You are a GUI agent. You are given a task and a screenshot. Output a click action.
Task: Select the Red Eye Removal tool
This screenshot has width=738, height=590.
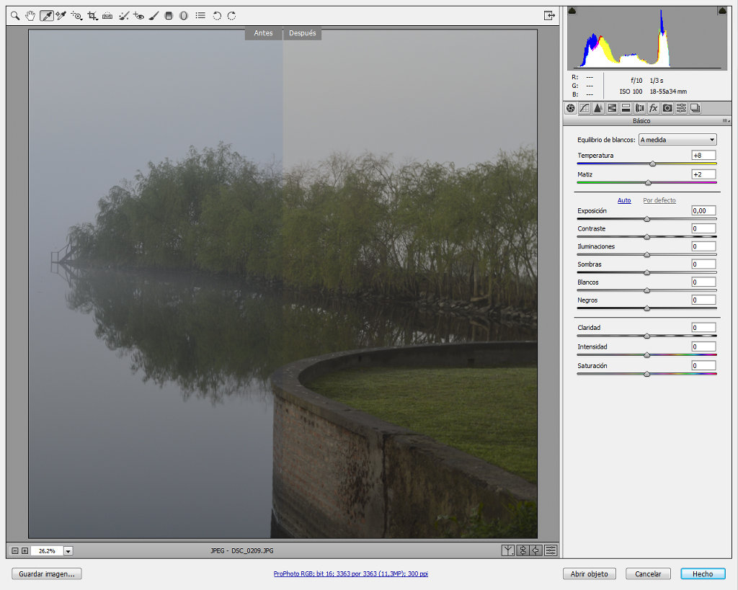(138, 16)
